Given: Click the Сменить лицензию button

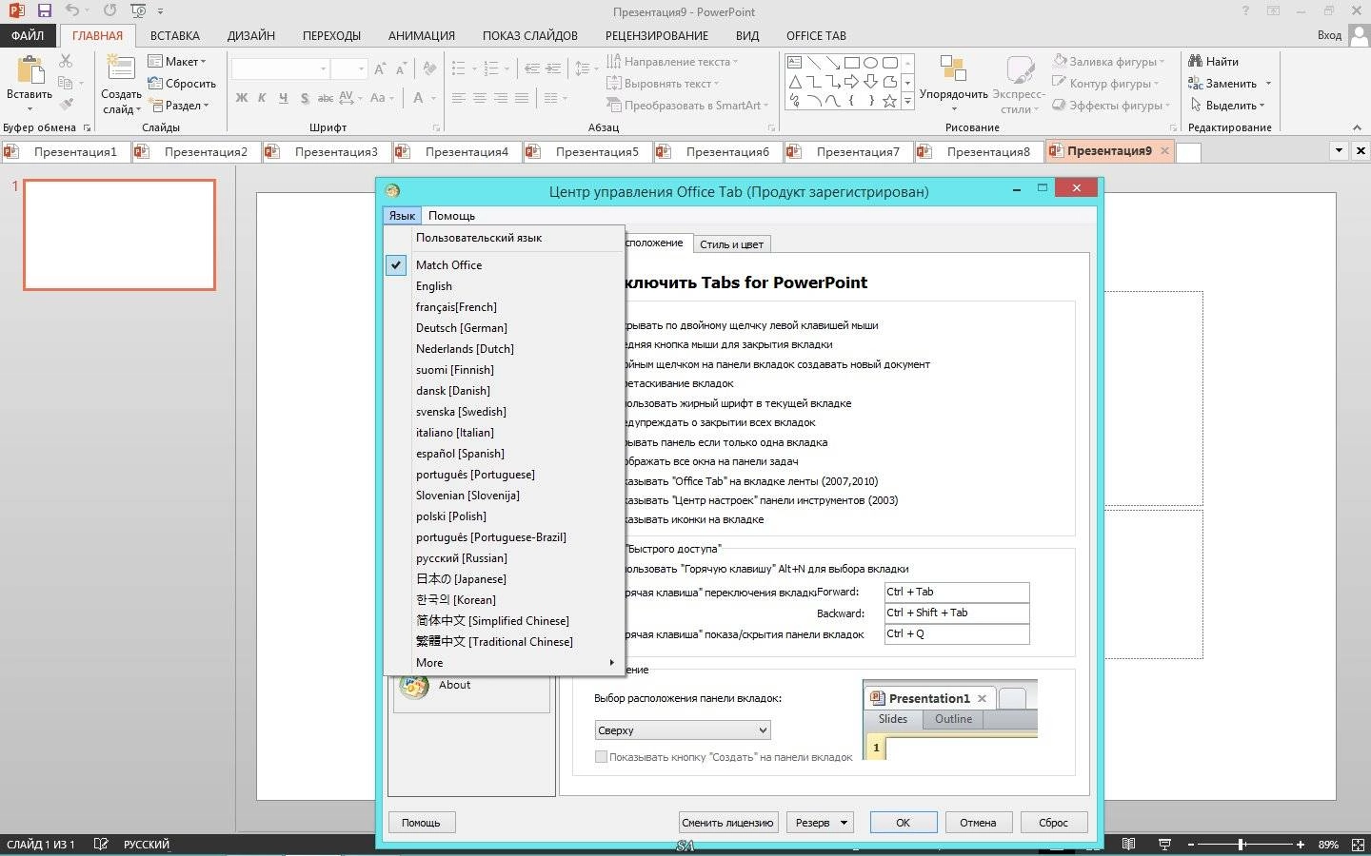Looking at the screenshot, I should click(x=728, y=823).
